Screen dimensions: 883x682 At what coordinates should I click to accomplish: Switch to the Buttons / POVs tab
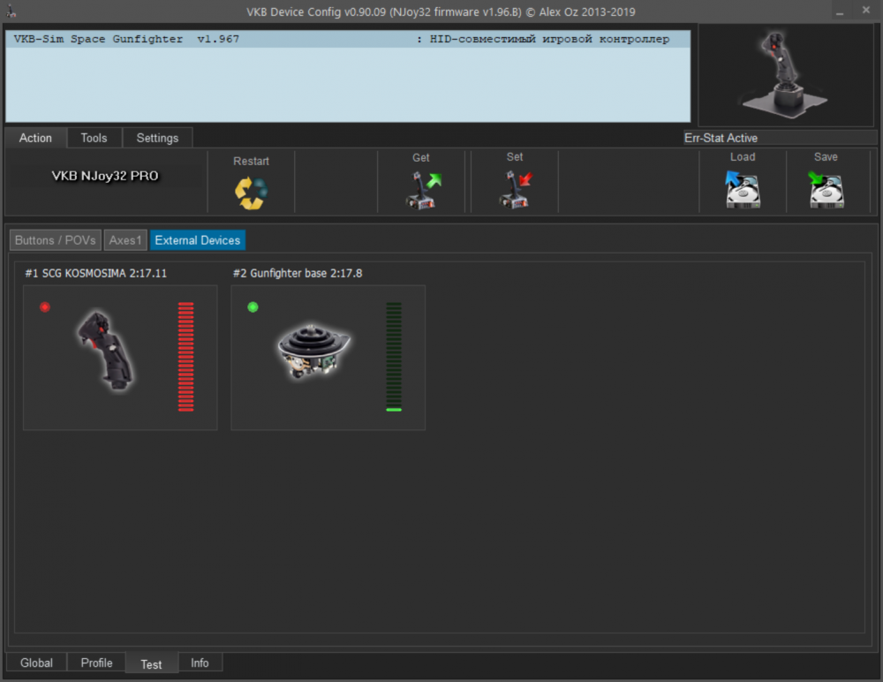54,239
